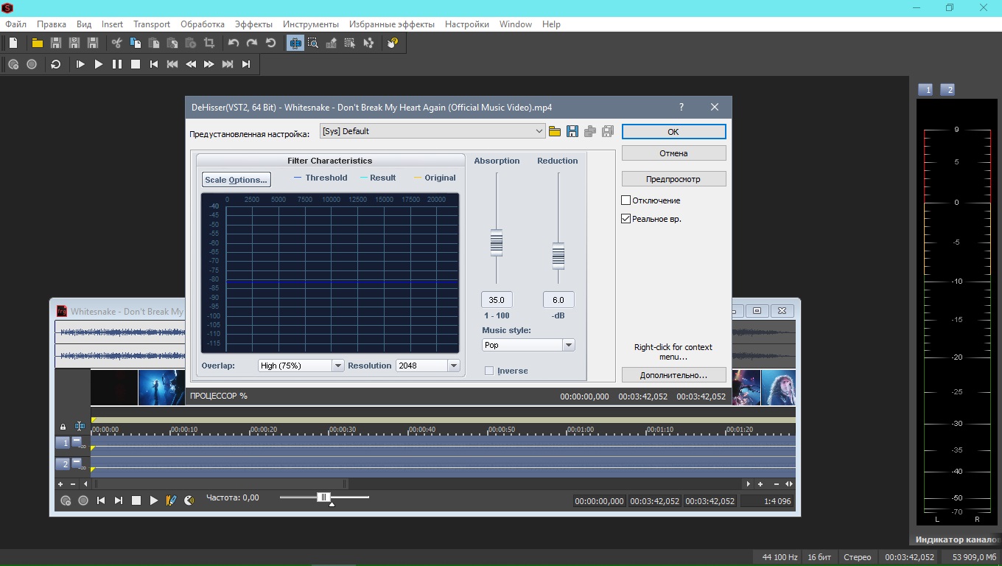Click the loop playback icon in transport bar
This screenshot has width=1002, height=566.
click(55, 65)
